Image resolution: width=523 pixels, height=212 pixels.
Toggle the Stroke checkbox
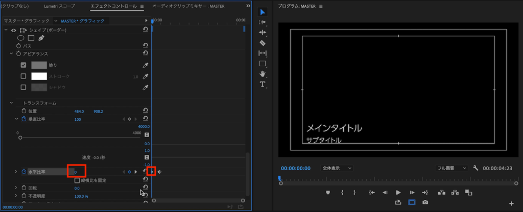(23, 76)
